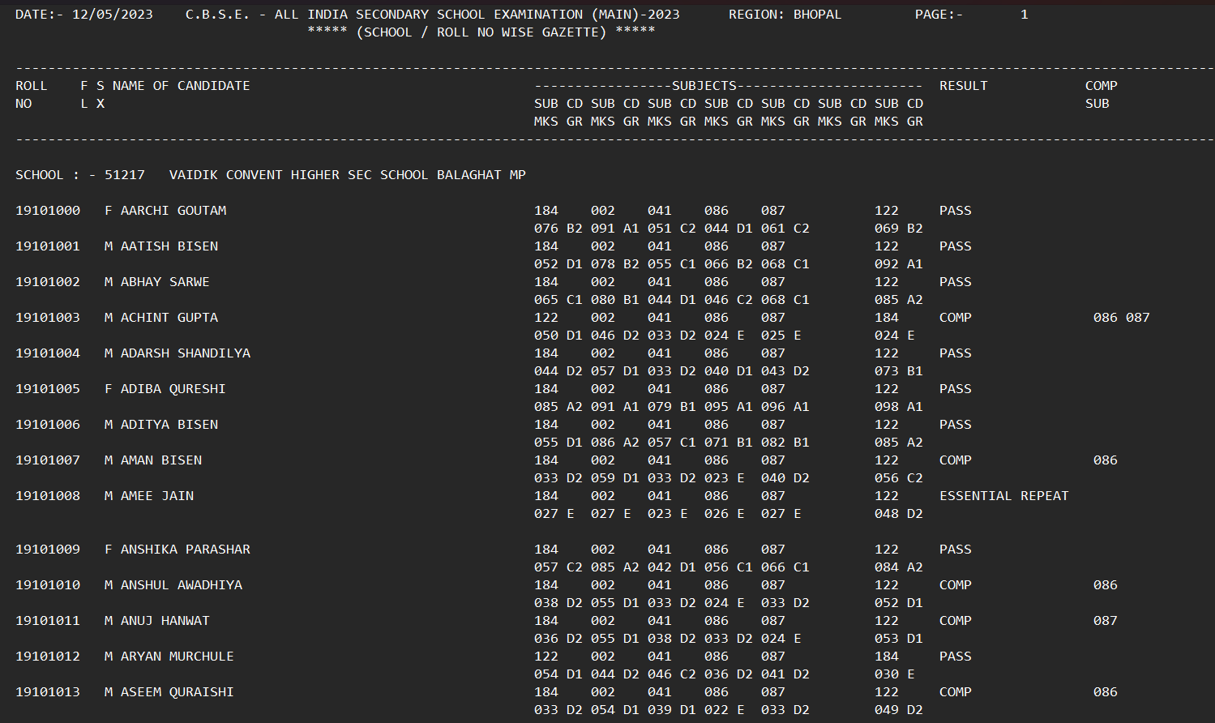Click the SUBJECTS heading above the columns
The image size is (1215, 723).
[x=704, y=86]
